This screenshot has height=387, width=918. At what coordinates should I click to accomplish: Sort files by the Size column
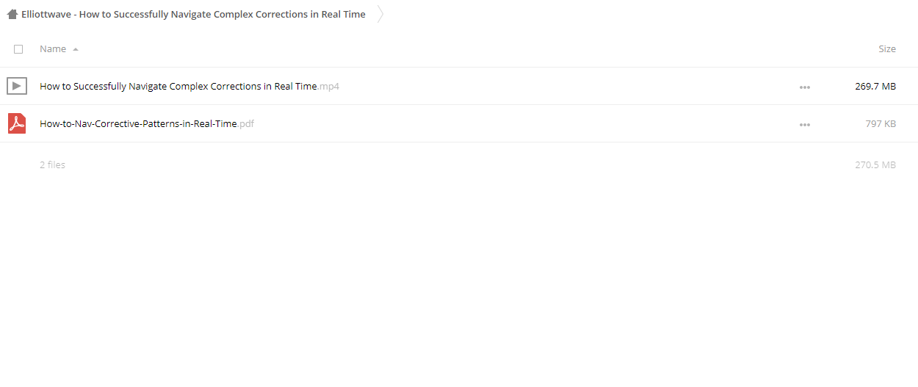(x=886, y=49)
